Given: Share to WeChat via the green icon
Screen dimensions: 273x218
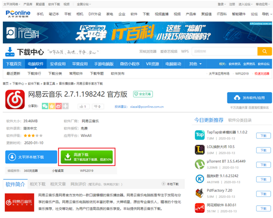Looking at the screenshot, I should (x=45, y=106).
